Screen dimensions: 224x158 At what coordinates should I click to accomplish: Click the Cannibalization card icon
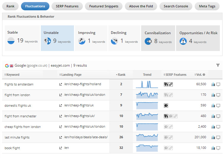click(148, 41)
